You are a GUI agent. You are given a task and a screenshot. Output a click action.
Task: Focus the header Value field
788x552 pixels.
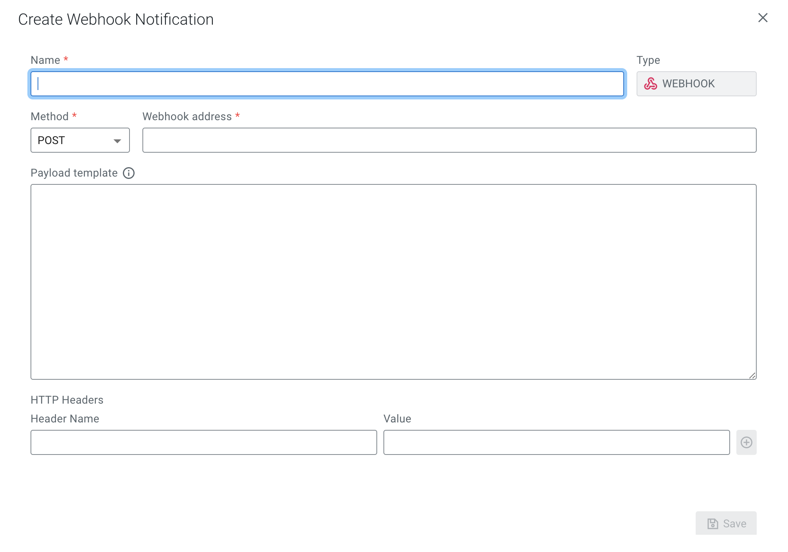(x=556, y=442)
